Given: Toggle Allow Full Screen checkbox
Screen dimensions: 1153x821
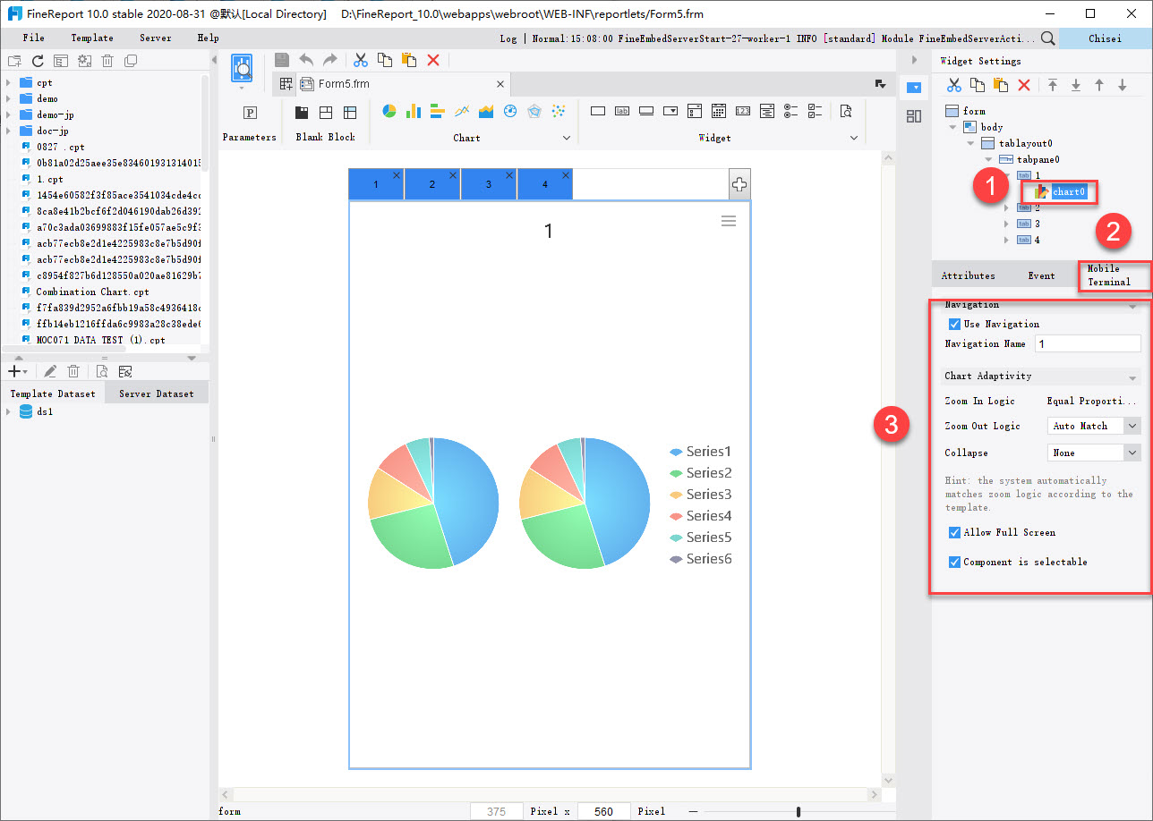Looking at the screenshot, I should (x=954, y=532).
